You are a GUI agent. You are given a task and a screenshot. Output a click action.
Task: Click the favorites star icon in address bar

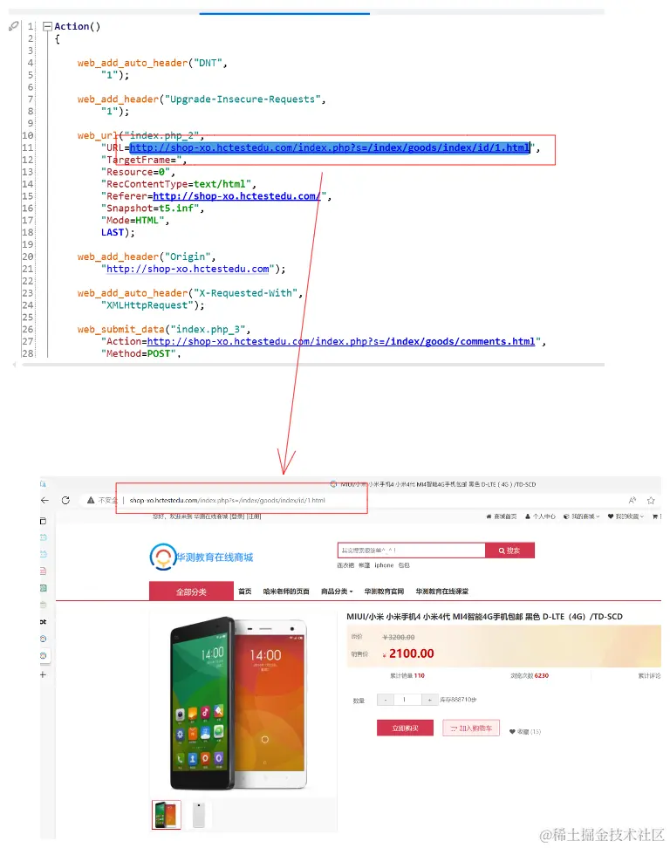click(x=651, y=500)
